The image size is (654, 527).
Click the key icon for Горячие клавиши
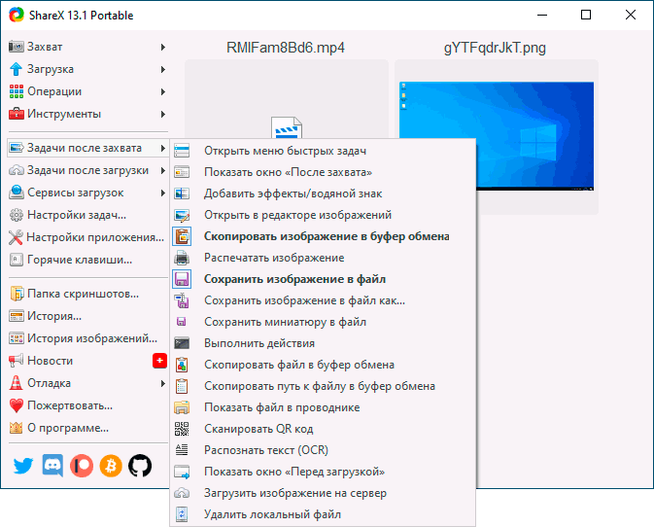tap(17, 260)
